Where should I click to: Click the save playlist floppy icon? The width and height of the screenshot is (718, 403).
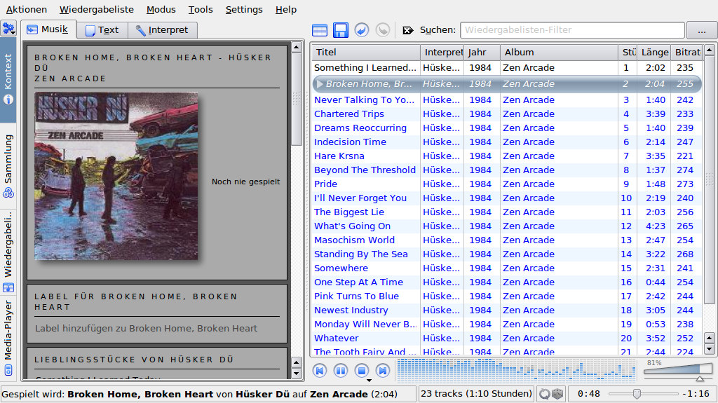pos(340,30)
